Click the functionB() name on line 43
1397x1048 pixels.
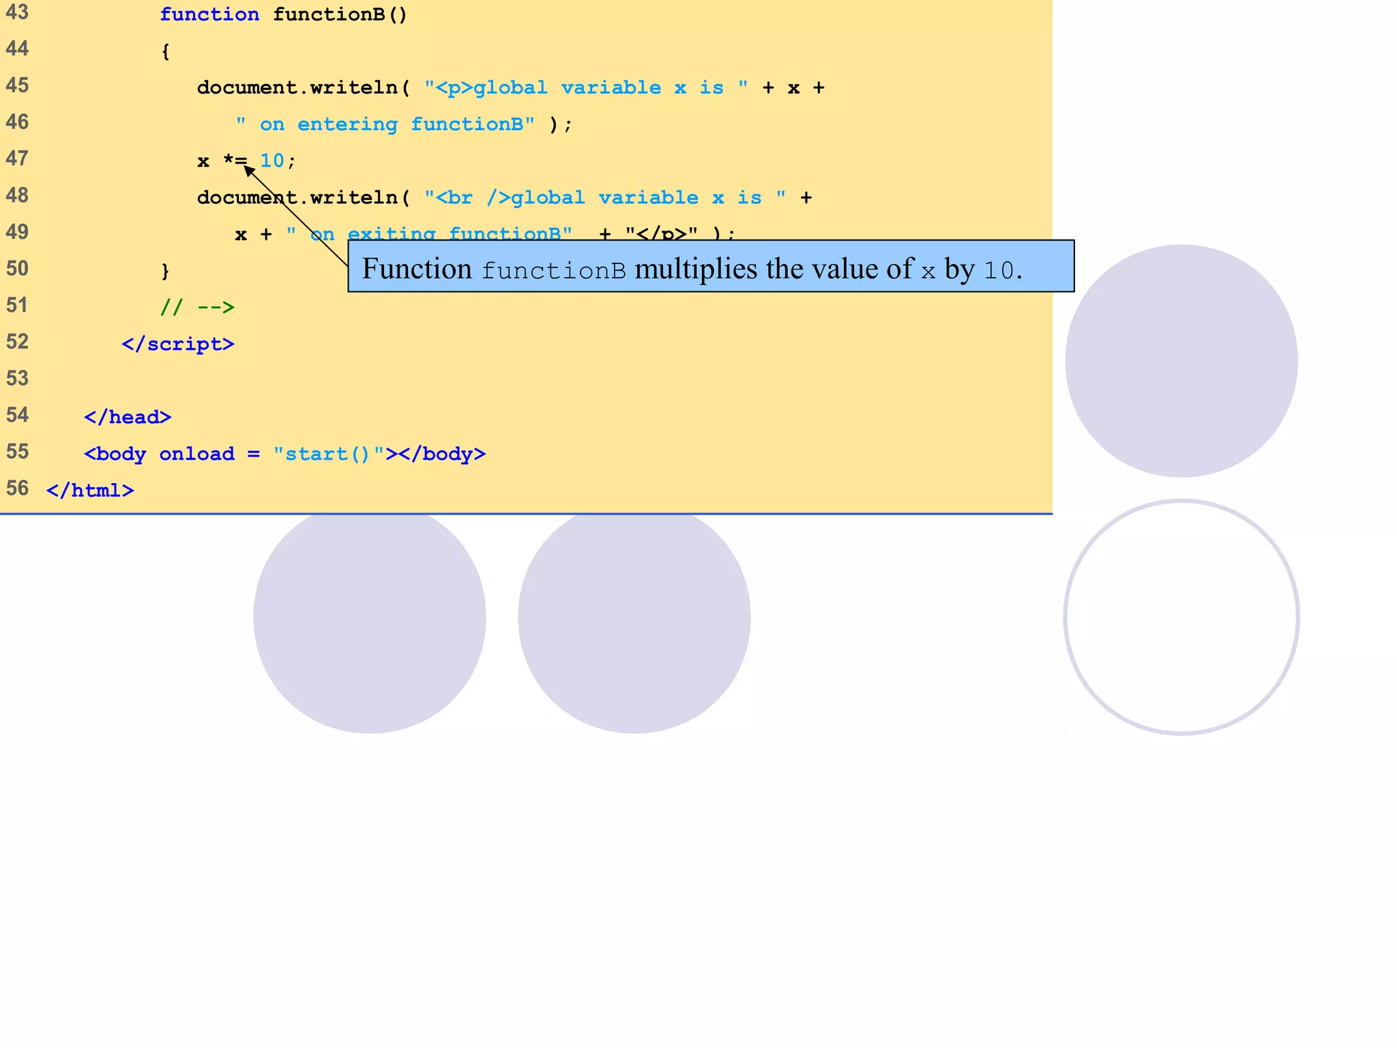pos(340,14)
